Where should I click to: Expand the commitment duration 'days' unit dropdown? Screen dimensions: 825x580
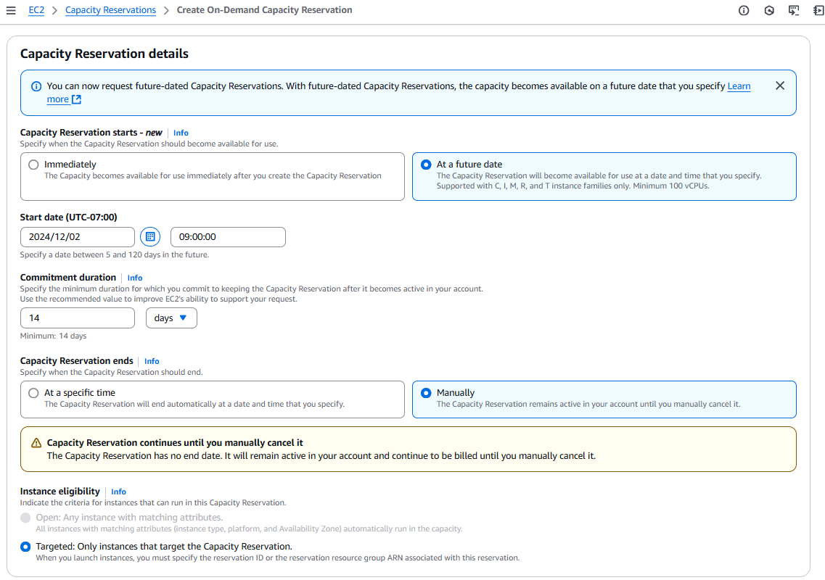click(171, 318)
